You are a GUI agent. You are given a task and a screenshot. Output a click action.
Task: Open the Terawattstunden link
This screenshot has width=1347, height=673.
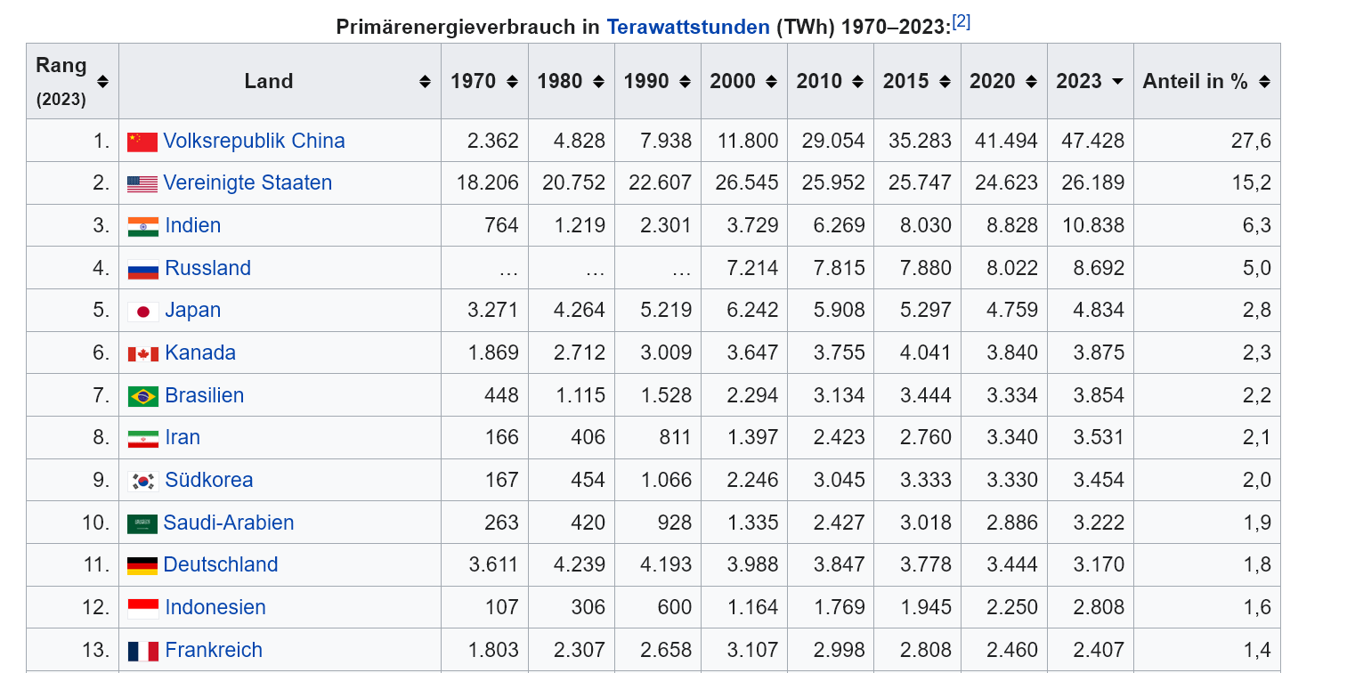pyautogui.click(x=688, y=27)
